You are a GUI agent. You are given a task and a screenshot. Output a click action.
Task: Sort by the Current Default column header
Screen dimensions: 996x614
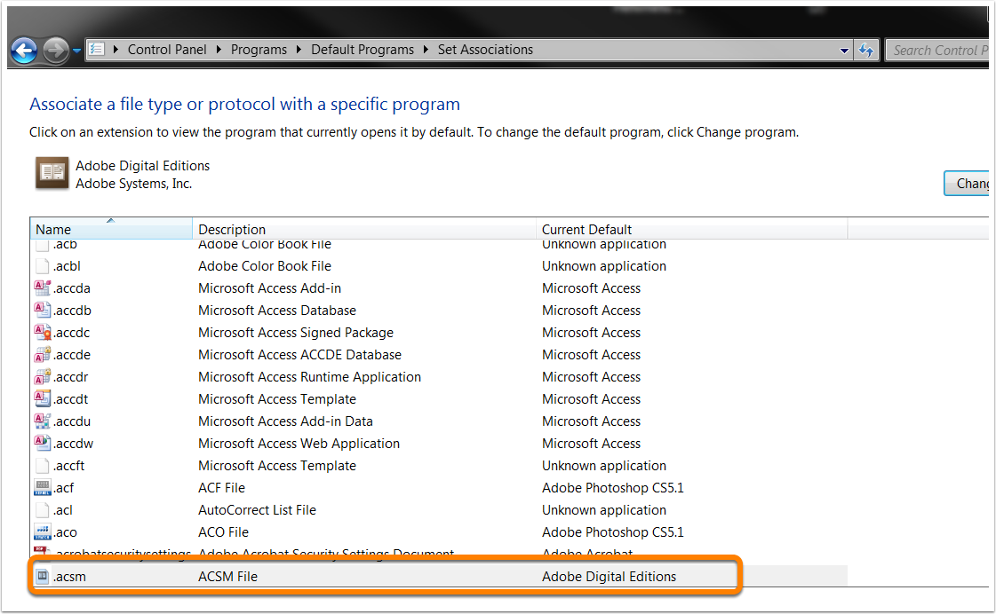pyautogui.click(x=692, y=229)
